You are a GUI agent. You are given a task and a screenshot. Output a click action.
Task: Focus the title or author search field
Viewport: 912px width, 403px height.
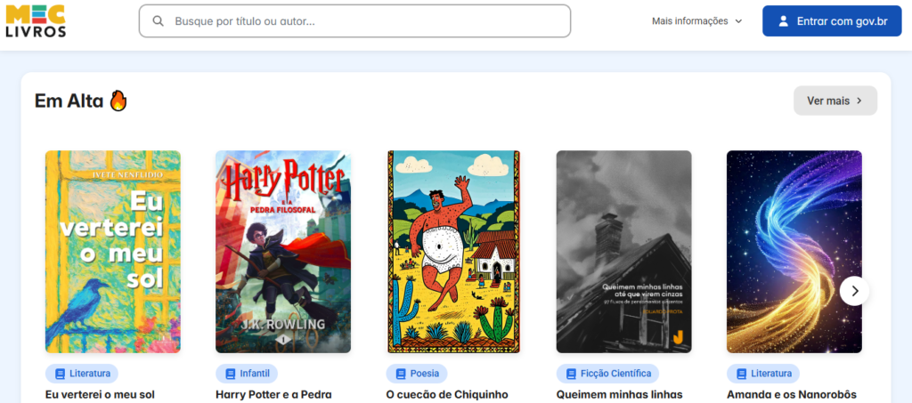[365, 21]
